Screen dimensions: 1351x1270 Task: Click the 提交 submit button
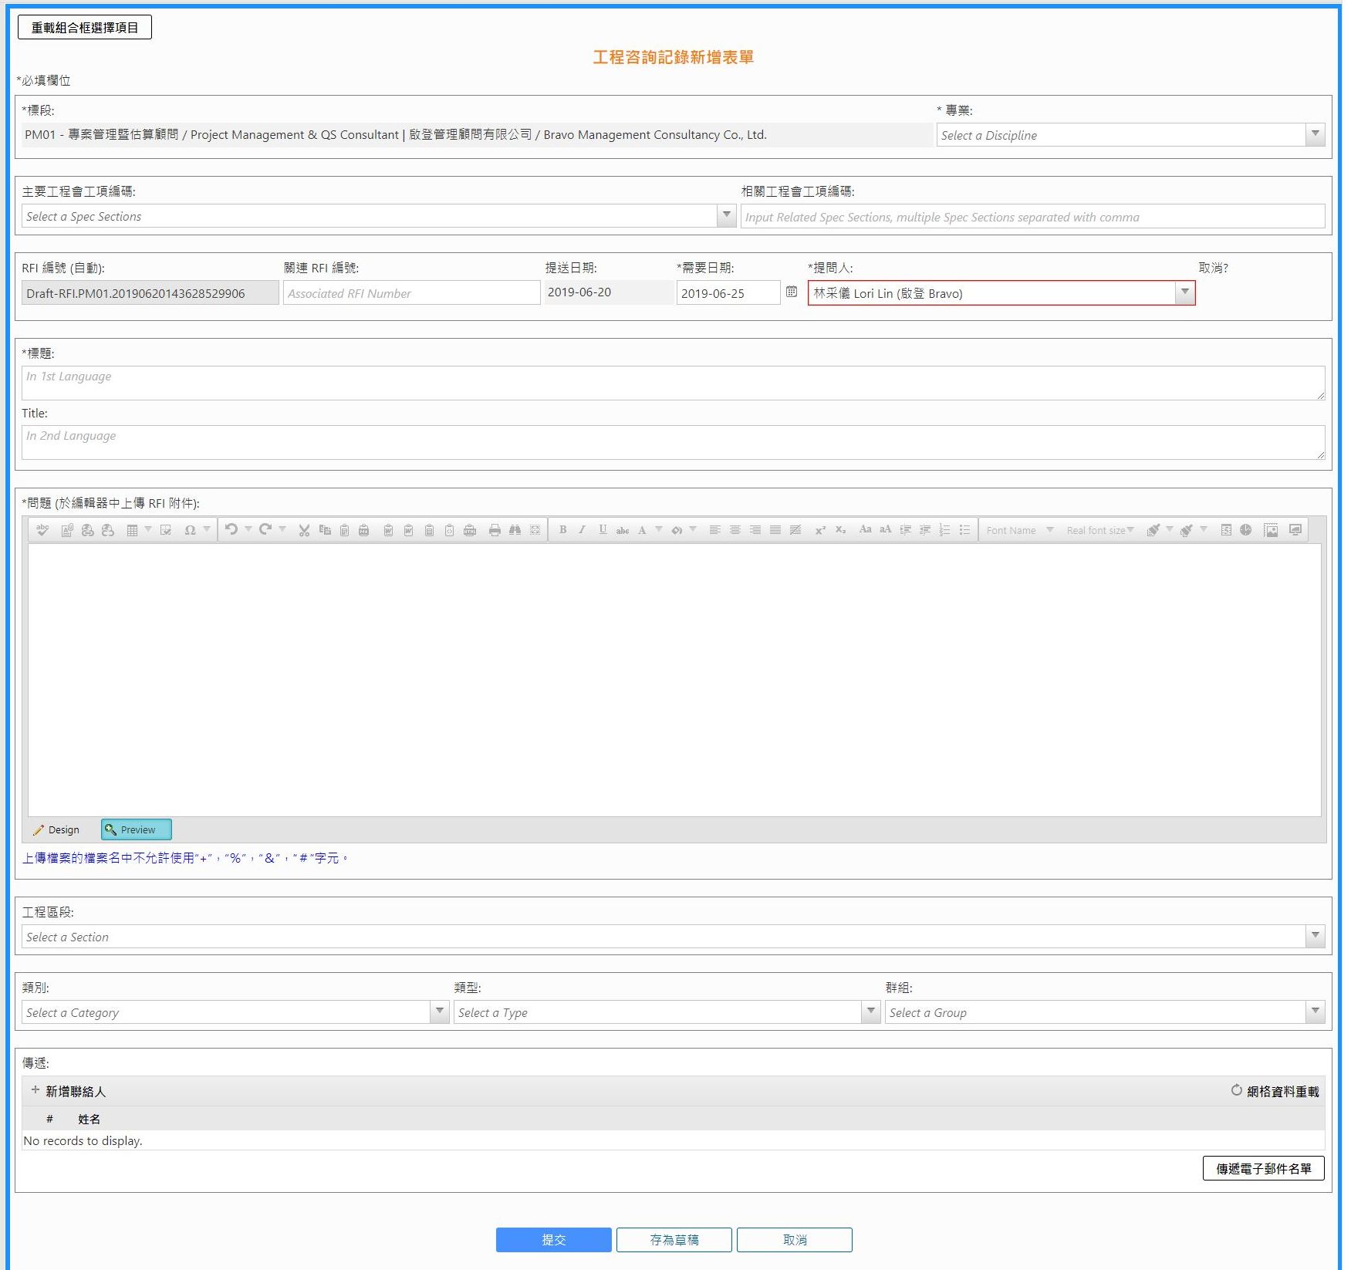[x=553, y=1239]
